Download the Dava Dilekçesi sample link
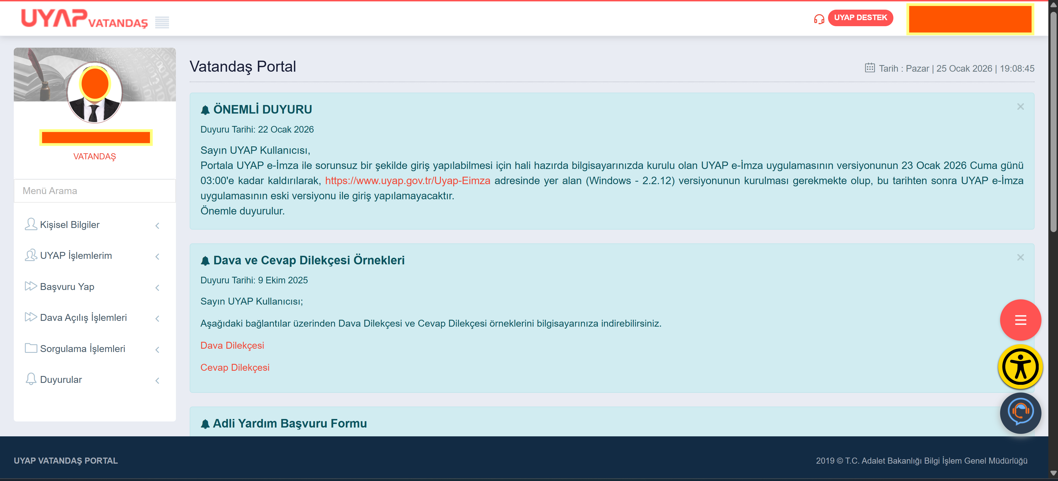The image size is (1058, 481). pos(232,346)
